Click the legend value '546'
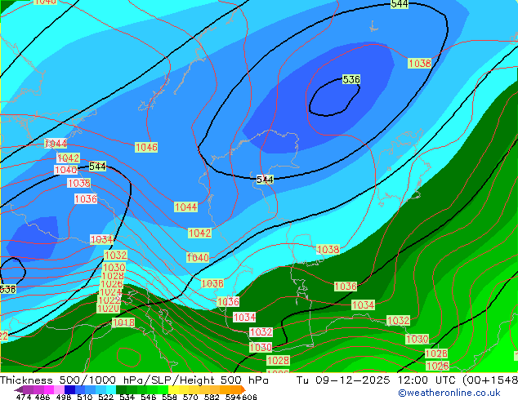Viewport: 518px width, 400px height. tap(149, 397)
